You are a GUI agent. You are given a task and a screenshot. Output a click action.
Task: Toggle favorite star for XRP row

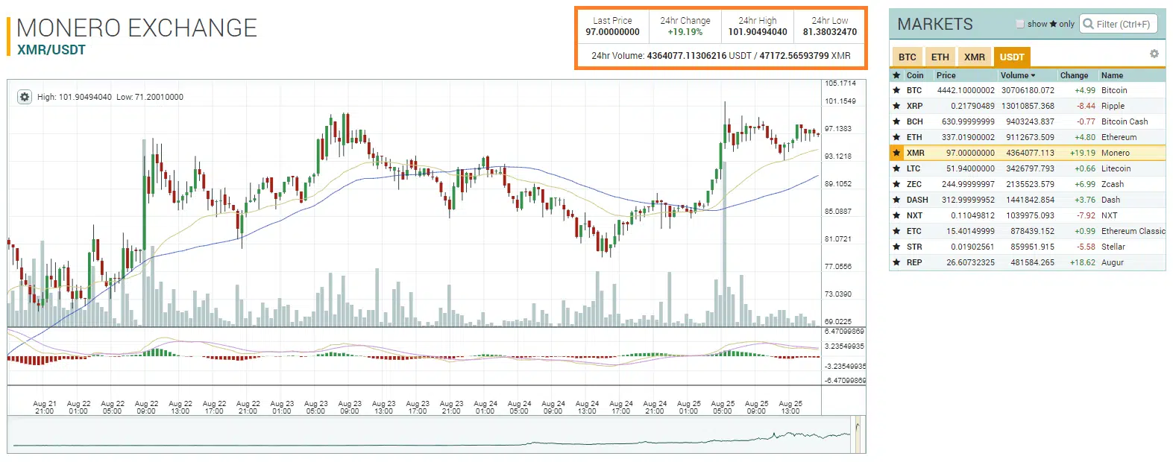(x=896, y=106)
